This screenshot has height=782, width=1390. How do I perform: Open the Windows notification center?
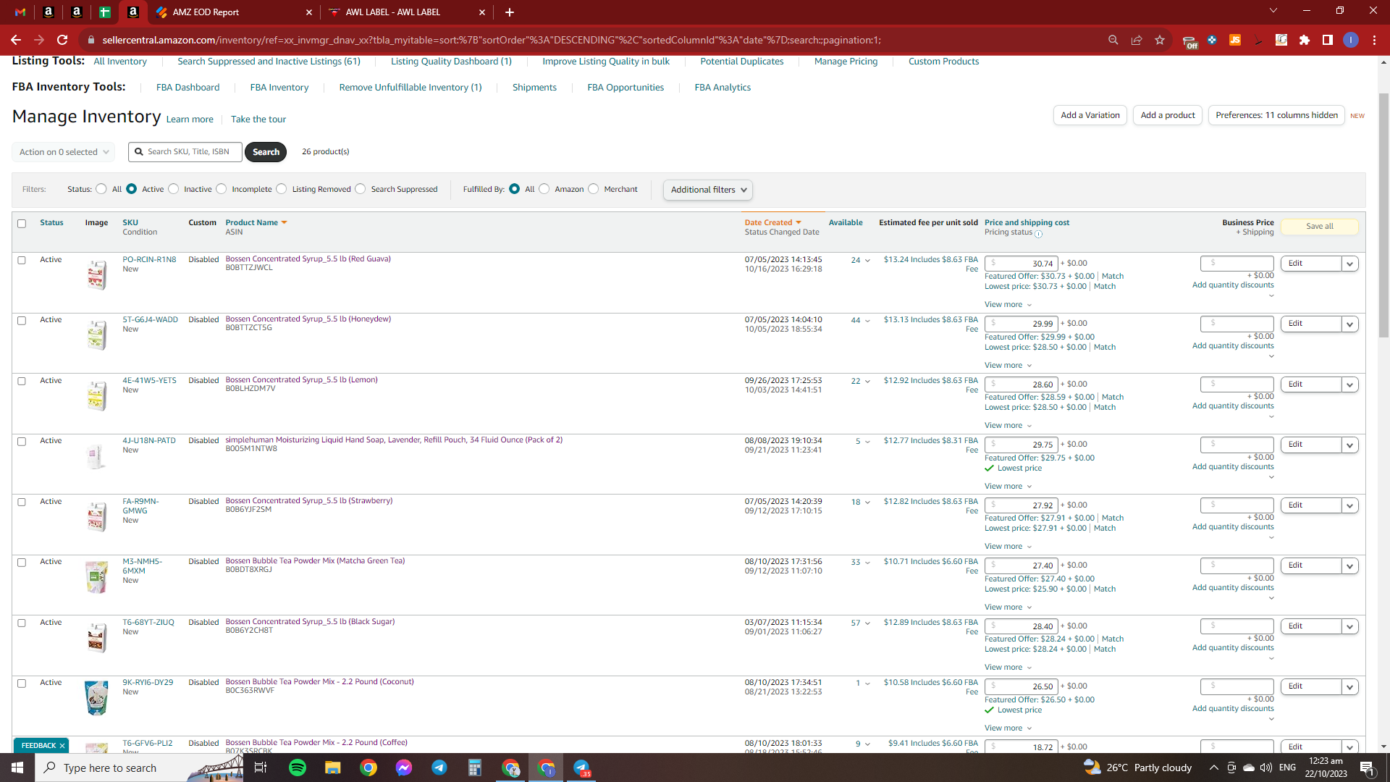click(x=1367, y=768)
